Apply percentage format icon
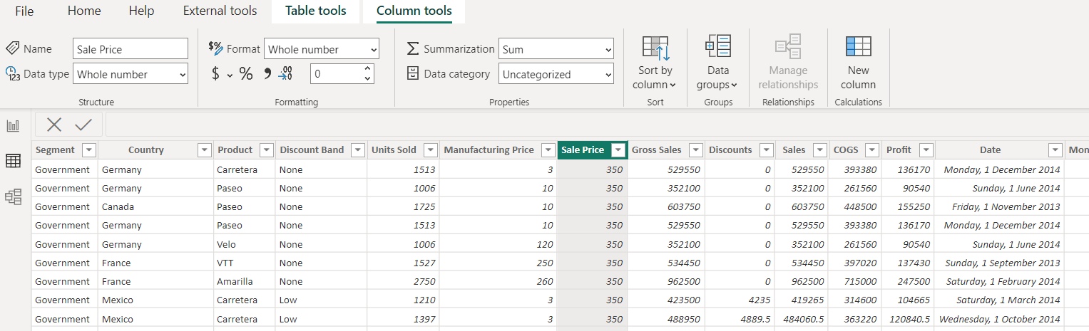This screenshot has width=1089, height=331. pyautogui.click(x=246, y=73)
